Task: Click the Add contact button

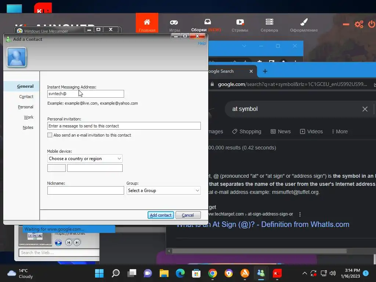Action: (x=161, y=215)
